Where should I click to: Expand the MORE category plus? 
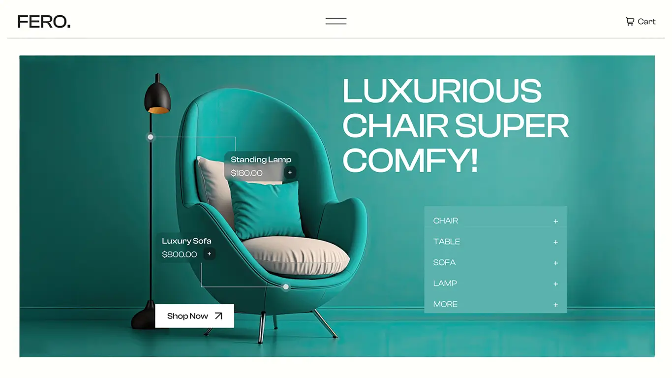coord(555,305)
